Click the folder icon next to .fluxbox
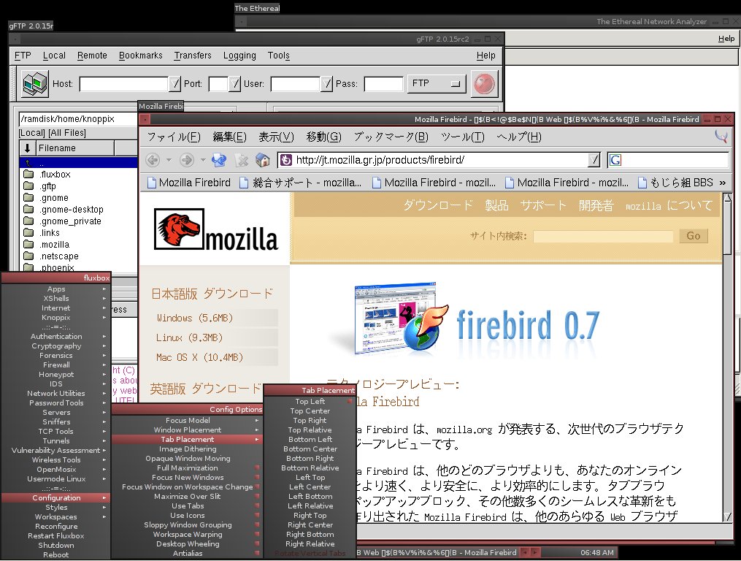 [x=28, y=174]
